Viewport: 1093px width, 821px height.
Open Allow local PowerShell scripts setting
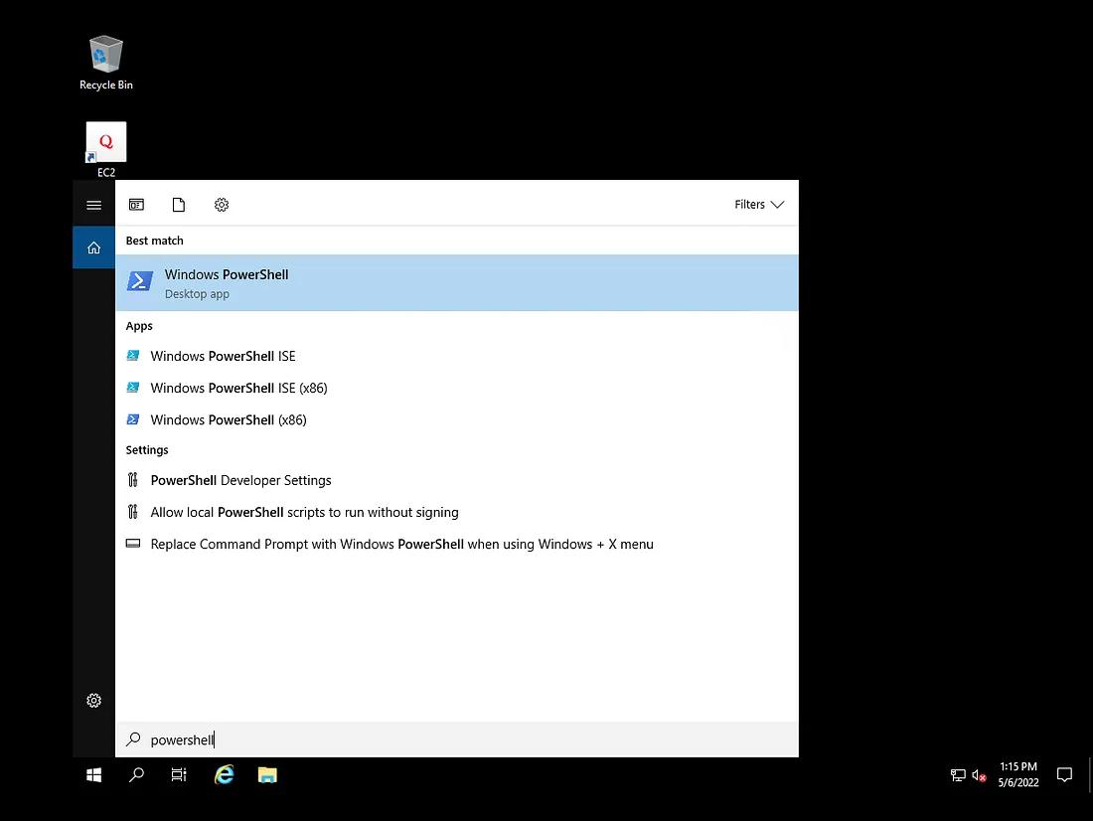(457, 512)
